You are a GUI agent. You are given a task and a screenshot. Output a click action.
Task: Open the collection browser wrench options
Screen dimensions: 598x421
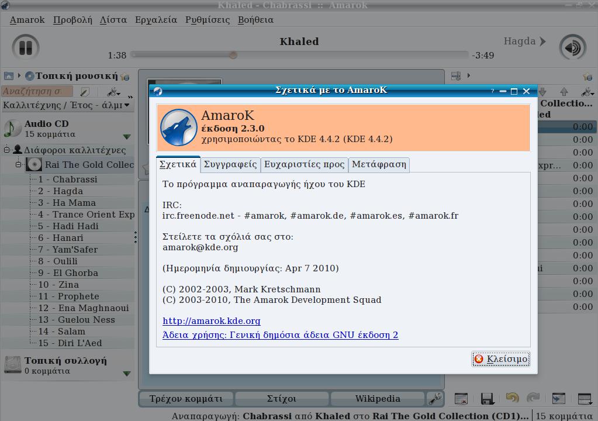click(113, 92)
